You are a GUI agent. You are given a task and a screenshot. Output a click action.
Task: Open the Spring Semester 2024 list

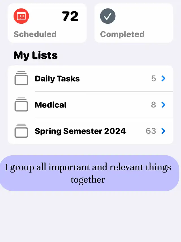click(90, 131)
